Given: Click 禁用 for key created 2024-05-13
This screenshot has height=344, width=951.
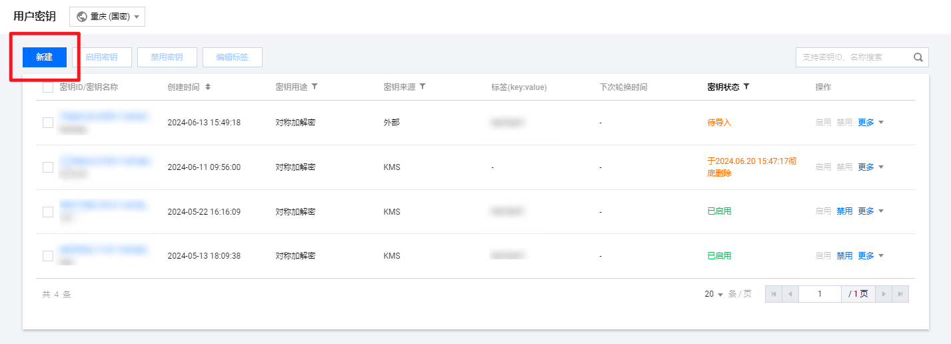Looking at the screenshot, I should click(x=844, y=256).
